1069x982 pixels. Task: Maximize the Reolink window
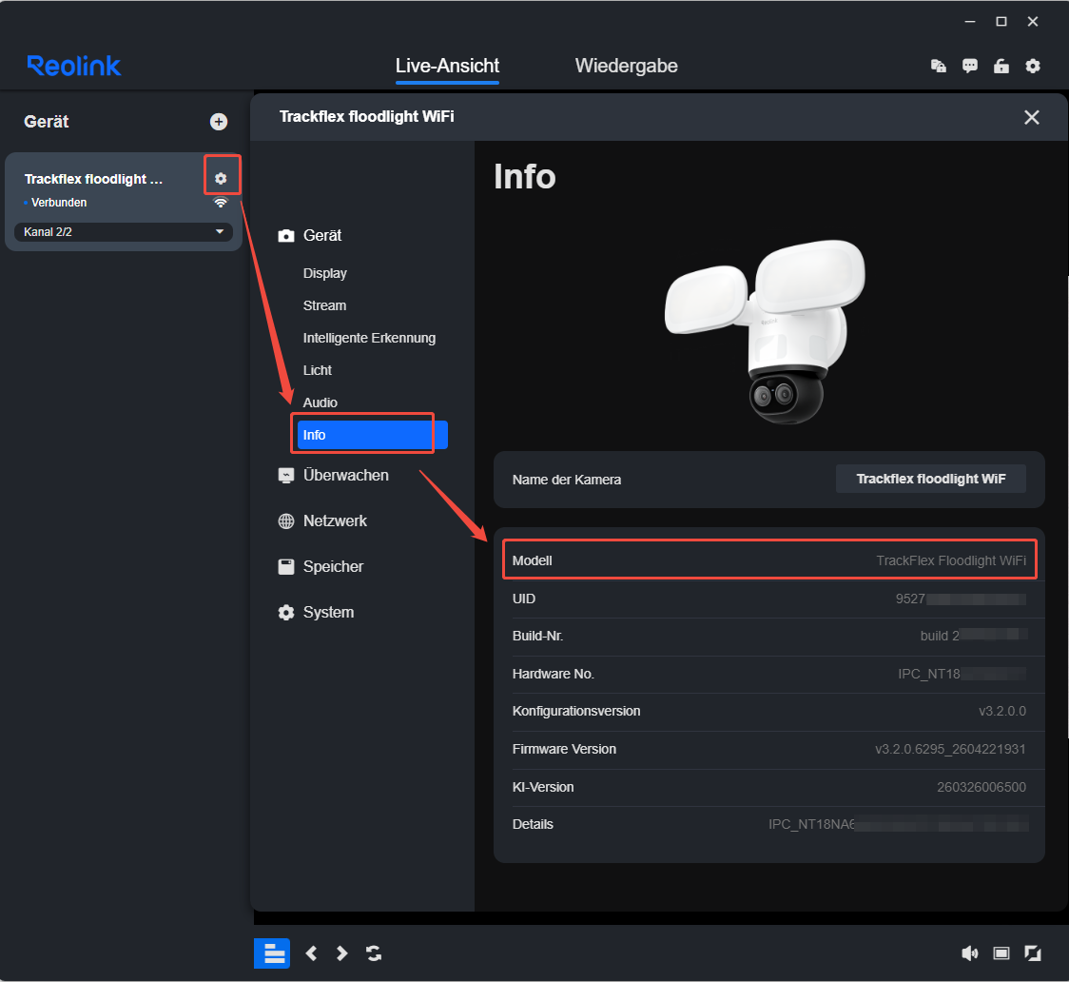pos(1001,22)
